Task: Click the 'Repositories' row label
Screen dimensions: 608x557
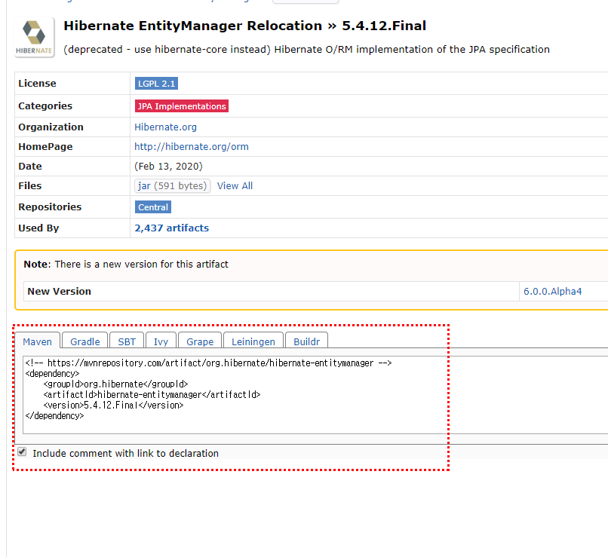Action: point(50,207)
